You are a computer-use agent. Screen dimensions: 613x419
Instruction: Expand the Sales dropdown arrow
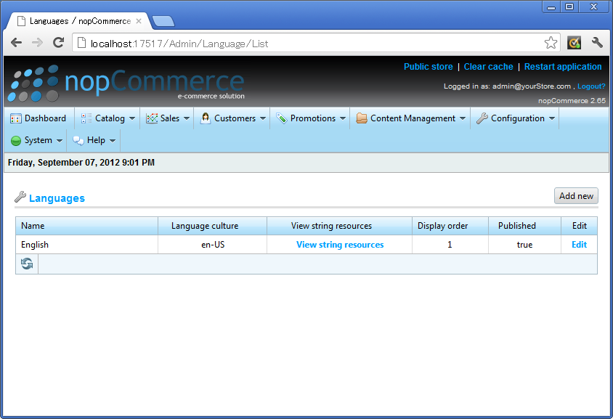tap(187, 118)
